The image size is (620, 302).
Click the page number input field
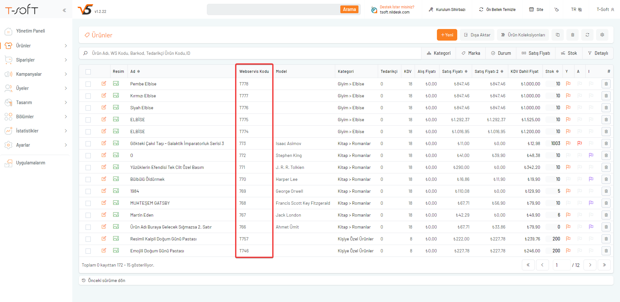click(561, 265)
